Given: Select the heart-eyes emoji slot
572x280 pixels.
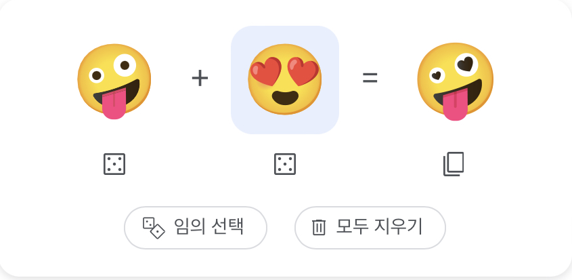Looking at the screenshot, I should 285,79.
